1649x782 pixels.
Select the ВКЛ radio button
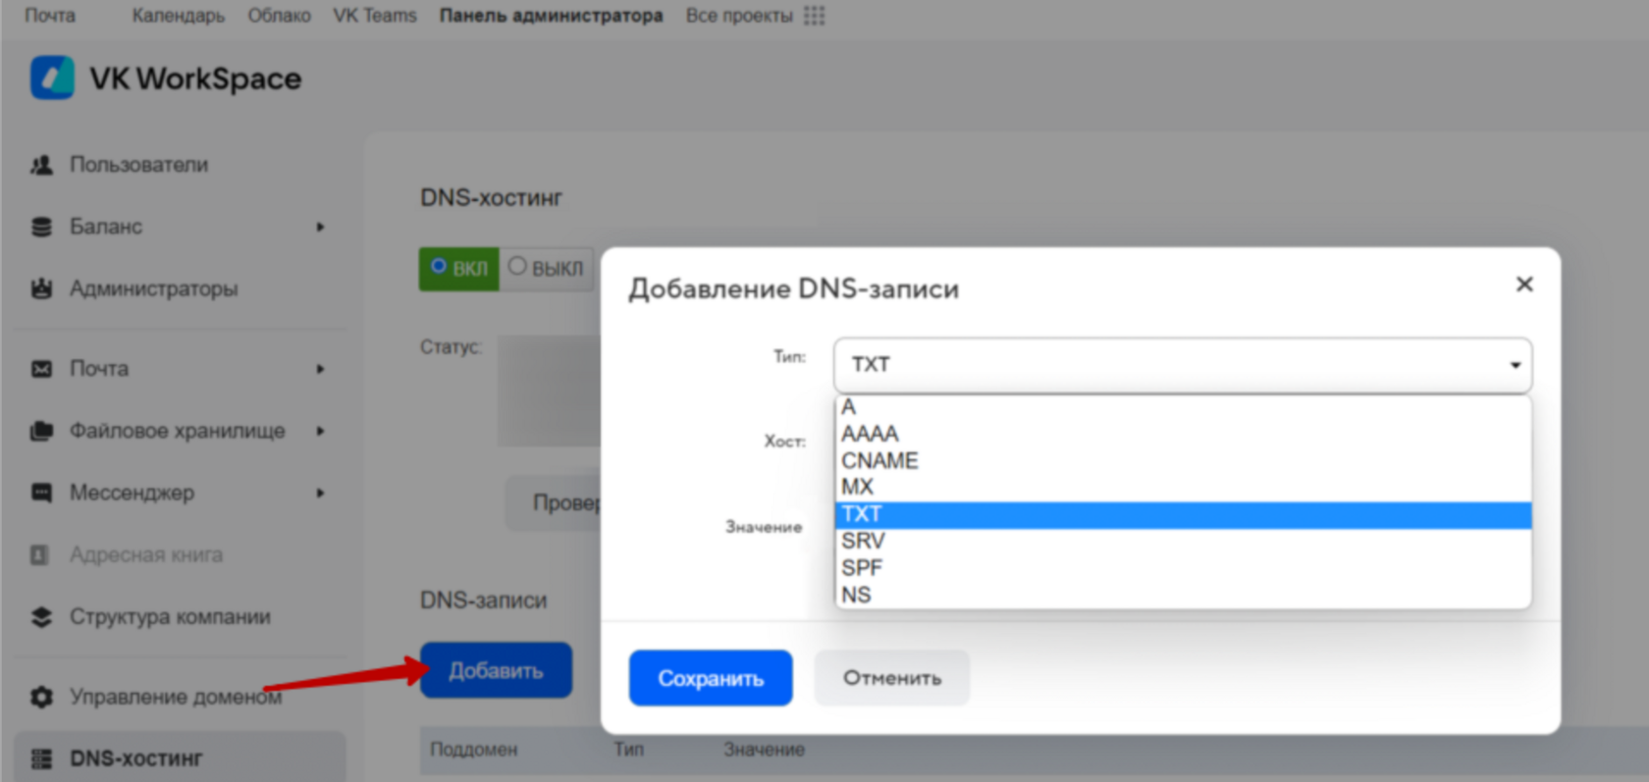pyautogui.click(x=439, y=266)
